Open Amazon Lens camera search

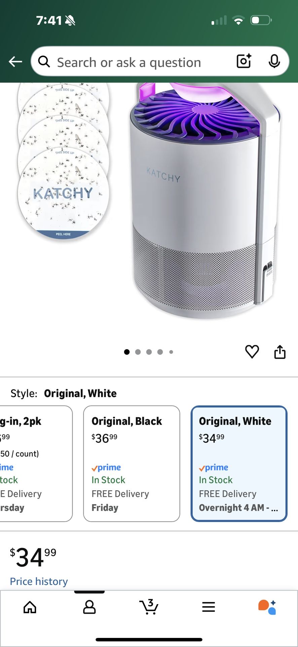tap(243, 62)
